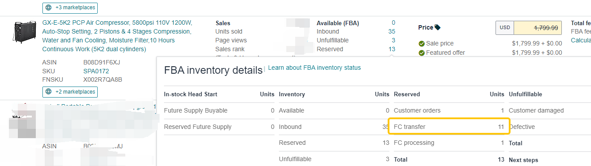The height and width of the screenshot is (166, 591).
Task: Click the Available (FBA) quantity 0 link
Action: point(393,23)
